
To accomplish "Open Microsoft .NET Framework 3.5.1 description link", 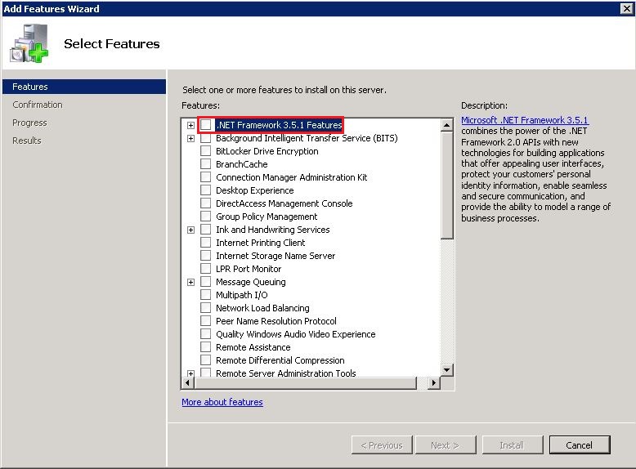I will tap(525, 120).
